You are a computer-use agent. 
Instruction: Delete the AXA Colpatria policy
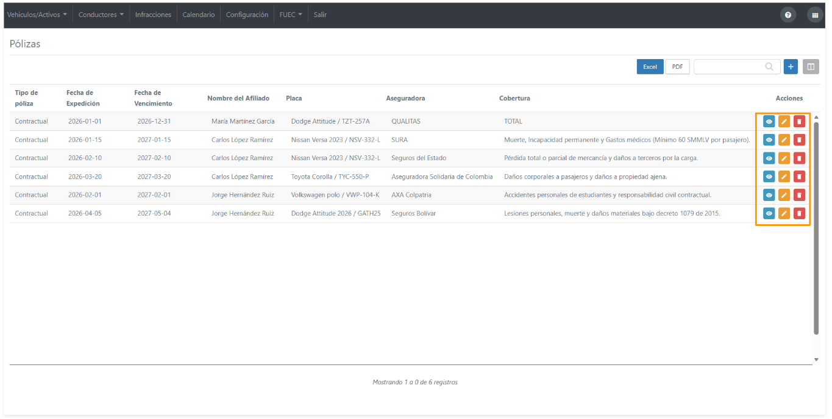(799, 195)
